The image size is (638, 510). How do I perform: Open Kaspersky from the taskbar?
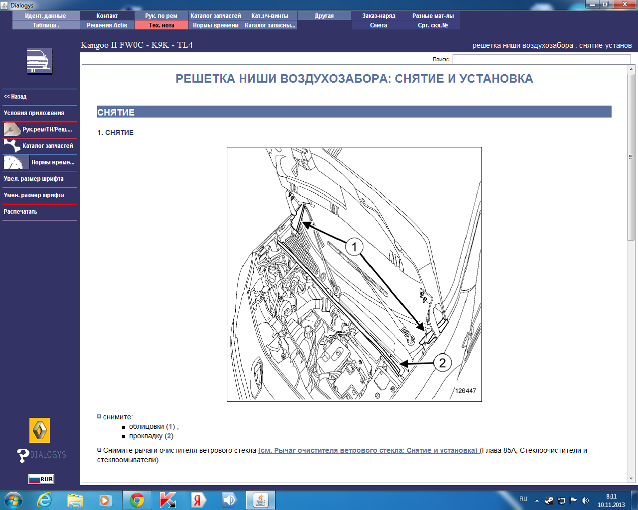(167, 500)
